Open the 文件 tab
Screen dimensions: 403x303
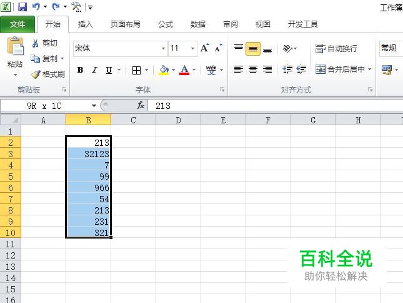click(17, 24)
